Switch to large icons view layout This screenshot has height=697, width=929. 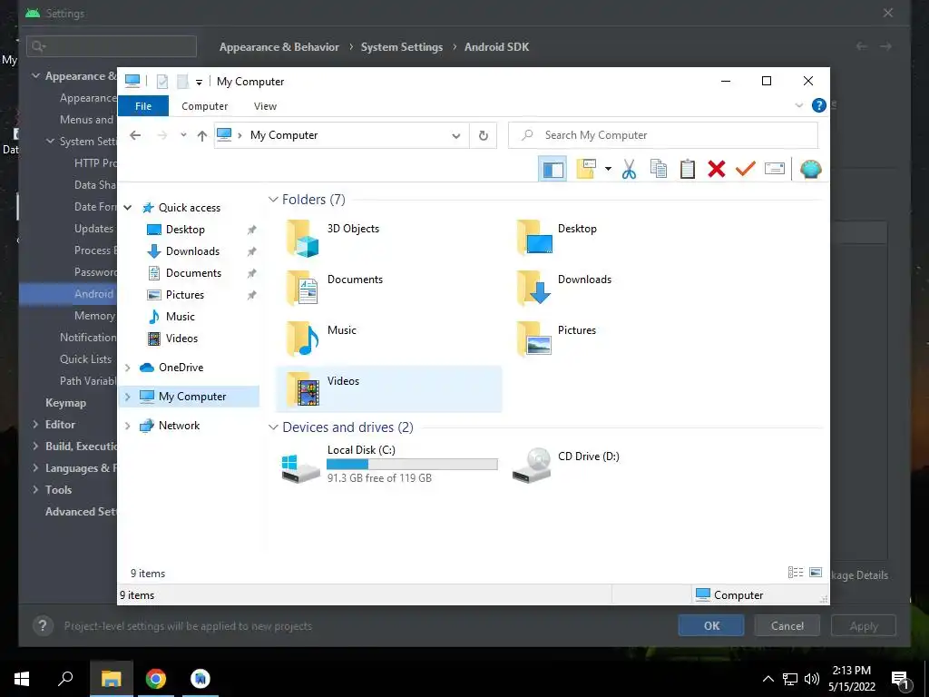point(816,572)
